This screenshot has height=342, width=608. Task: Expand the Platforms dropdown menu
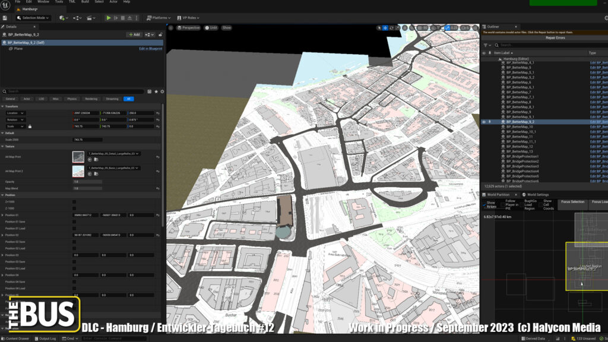point(160,18)
